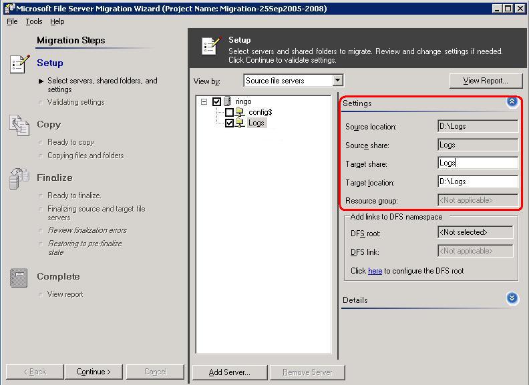
Task: Select the ringo server tree item
Action: tap(244, 101)
